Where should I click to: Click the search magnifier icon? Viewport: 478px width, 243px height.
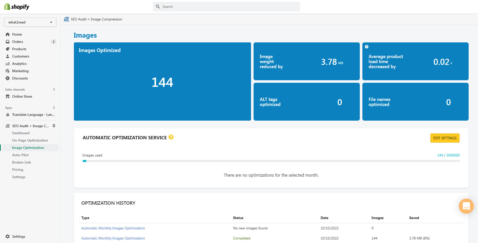(x=158, y=7)
